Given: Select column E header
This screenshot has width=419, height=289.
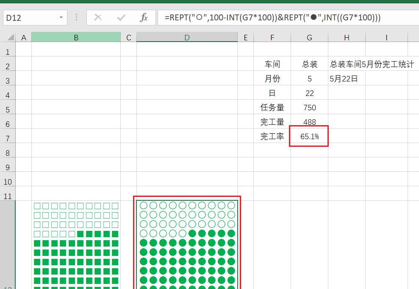Looking at the screenshot, I should point(246,37).
